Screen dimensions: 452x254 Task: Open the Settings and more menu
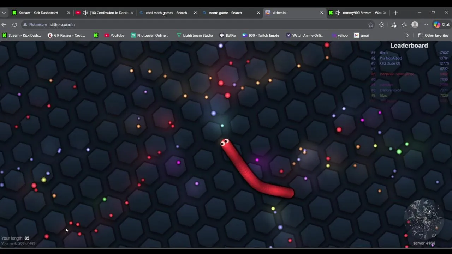(426, 25)
